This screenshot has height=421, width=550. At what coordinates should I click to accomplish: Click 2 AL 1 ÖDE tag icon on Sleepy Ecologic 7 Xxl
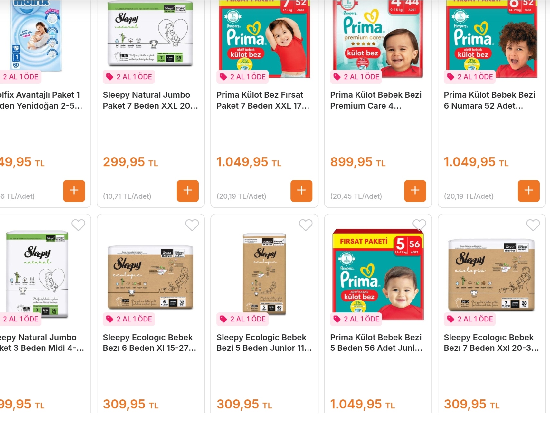pyautogui.click(x=450, y=319)
